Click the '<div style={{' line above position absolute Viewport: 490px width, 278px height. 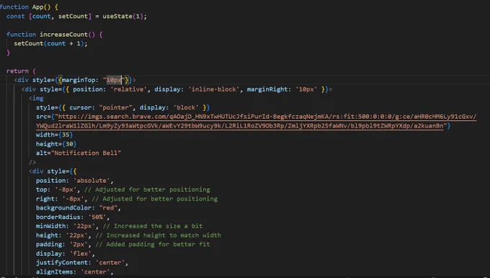click(x=53, y=171)
